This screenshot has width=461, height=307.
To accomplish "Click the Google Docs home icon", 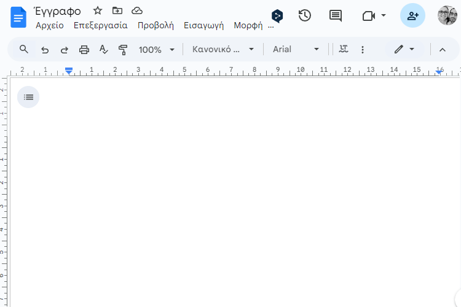I will click(18, 17).
